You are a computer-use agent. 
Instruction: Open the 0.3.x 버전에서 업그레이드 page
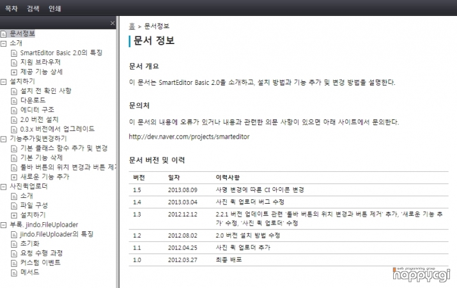(x=58, y=129)
